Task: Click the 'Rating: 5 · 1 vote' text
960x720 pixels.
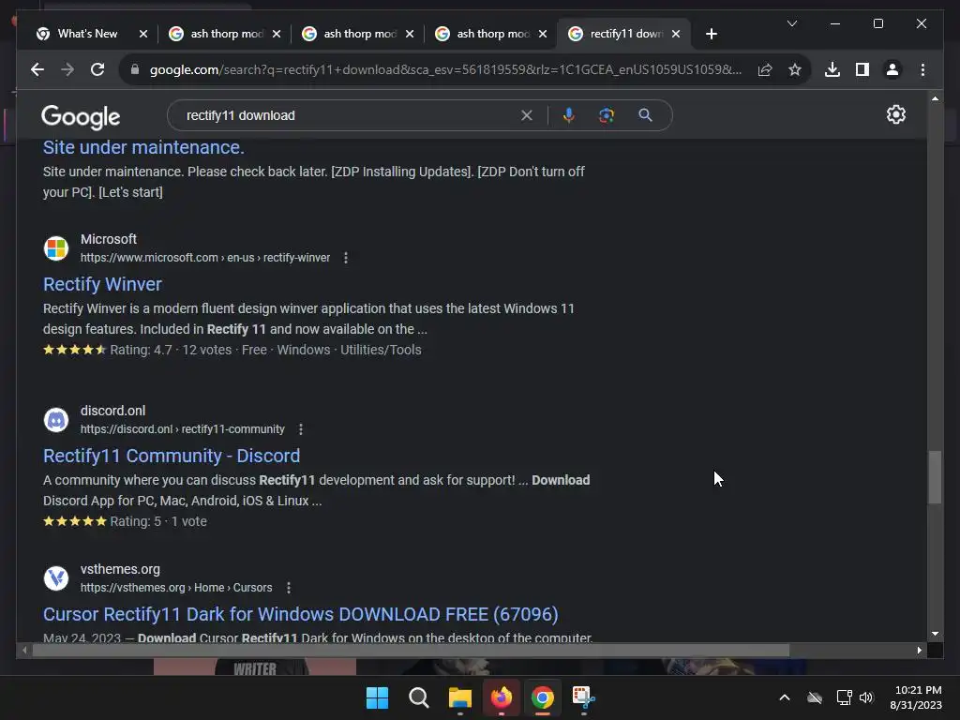Action: 158,521
